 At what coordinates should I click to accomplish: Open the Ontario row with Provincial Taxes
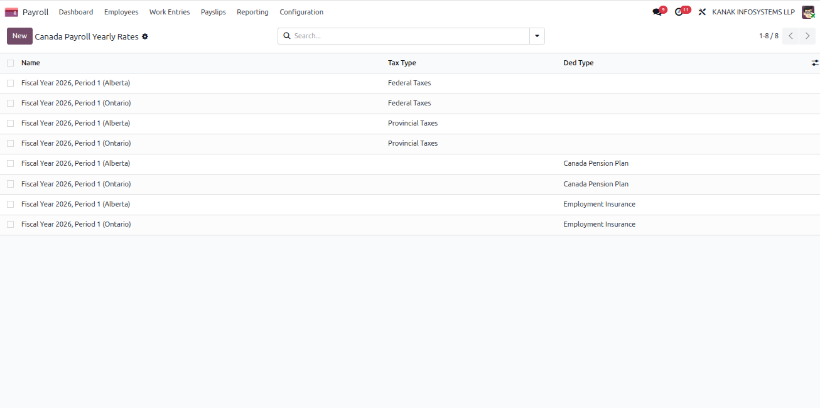point(410,143)
